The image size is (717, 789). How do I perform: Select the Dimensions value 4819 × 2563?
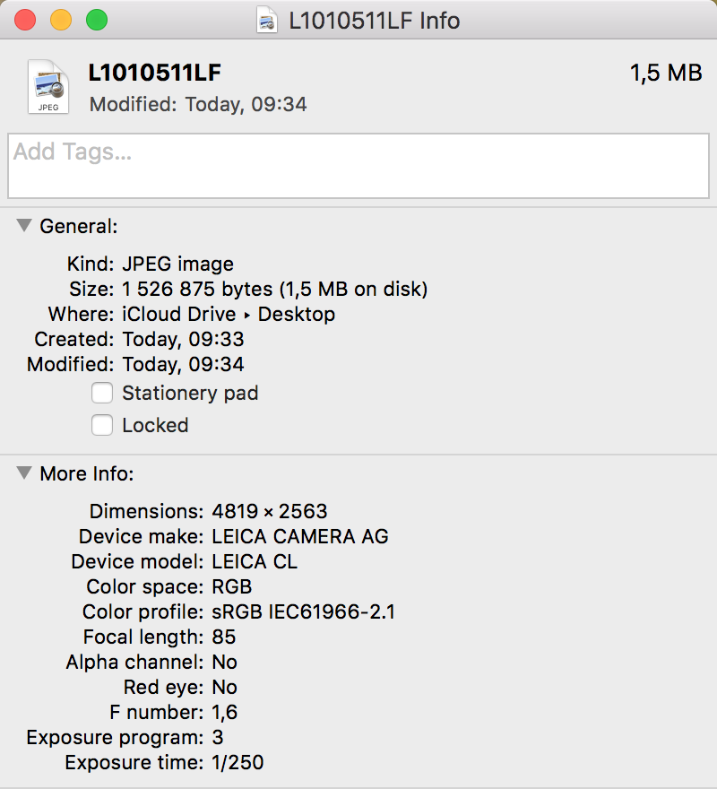270,512
